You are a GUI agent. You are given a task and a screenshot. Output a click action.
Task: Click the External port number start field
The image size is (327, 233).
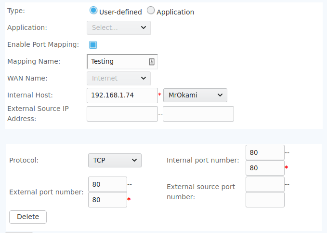pos(107,184)
